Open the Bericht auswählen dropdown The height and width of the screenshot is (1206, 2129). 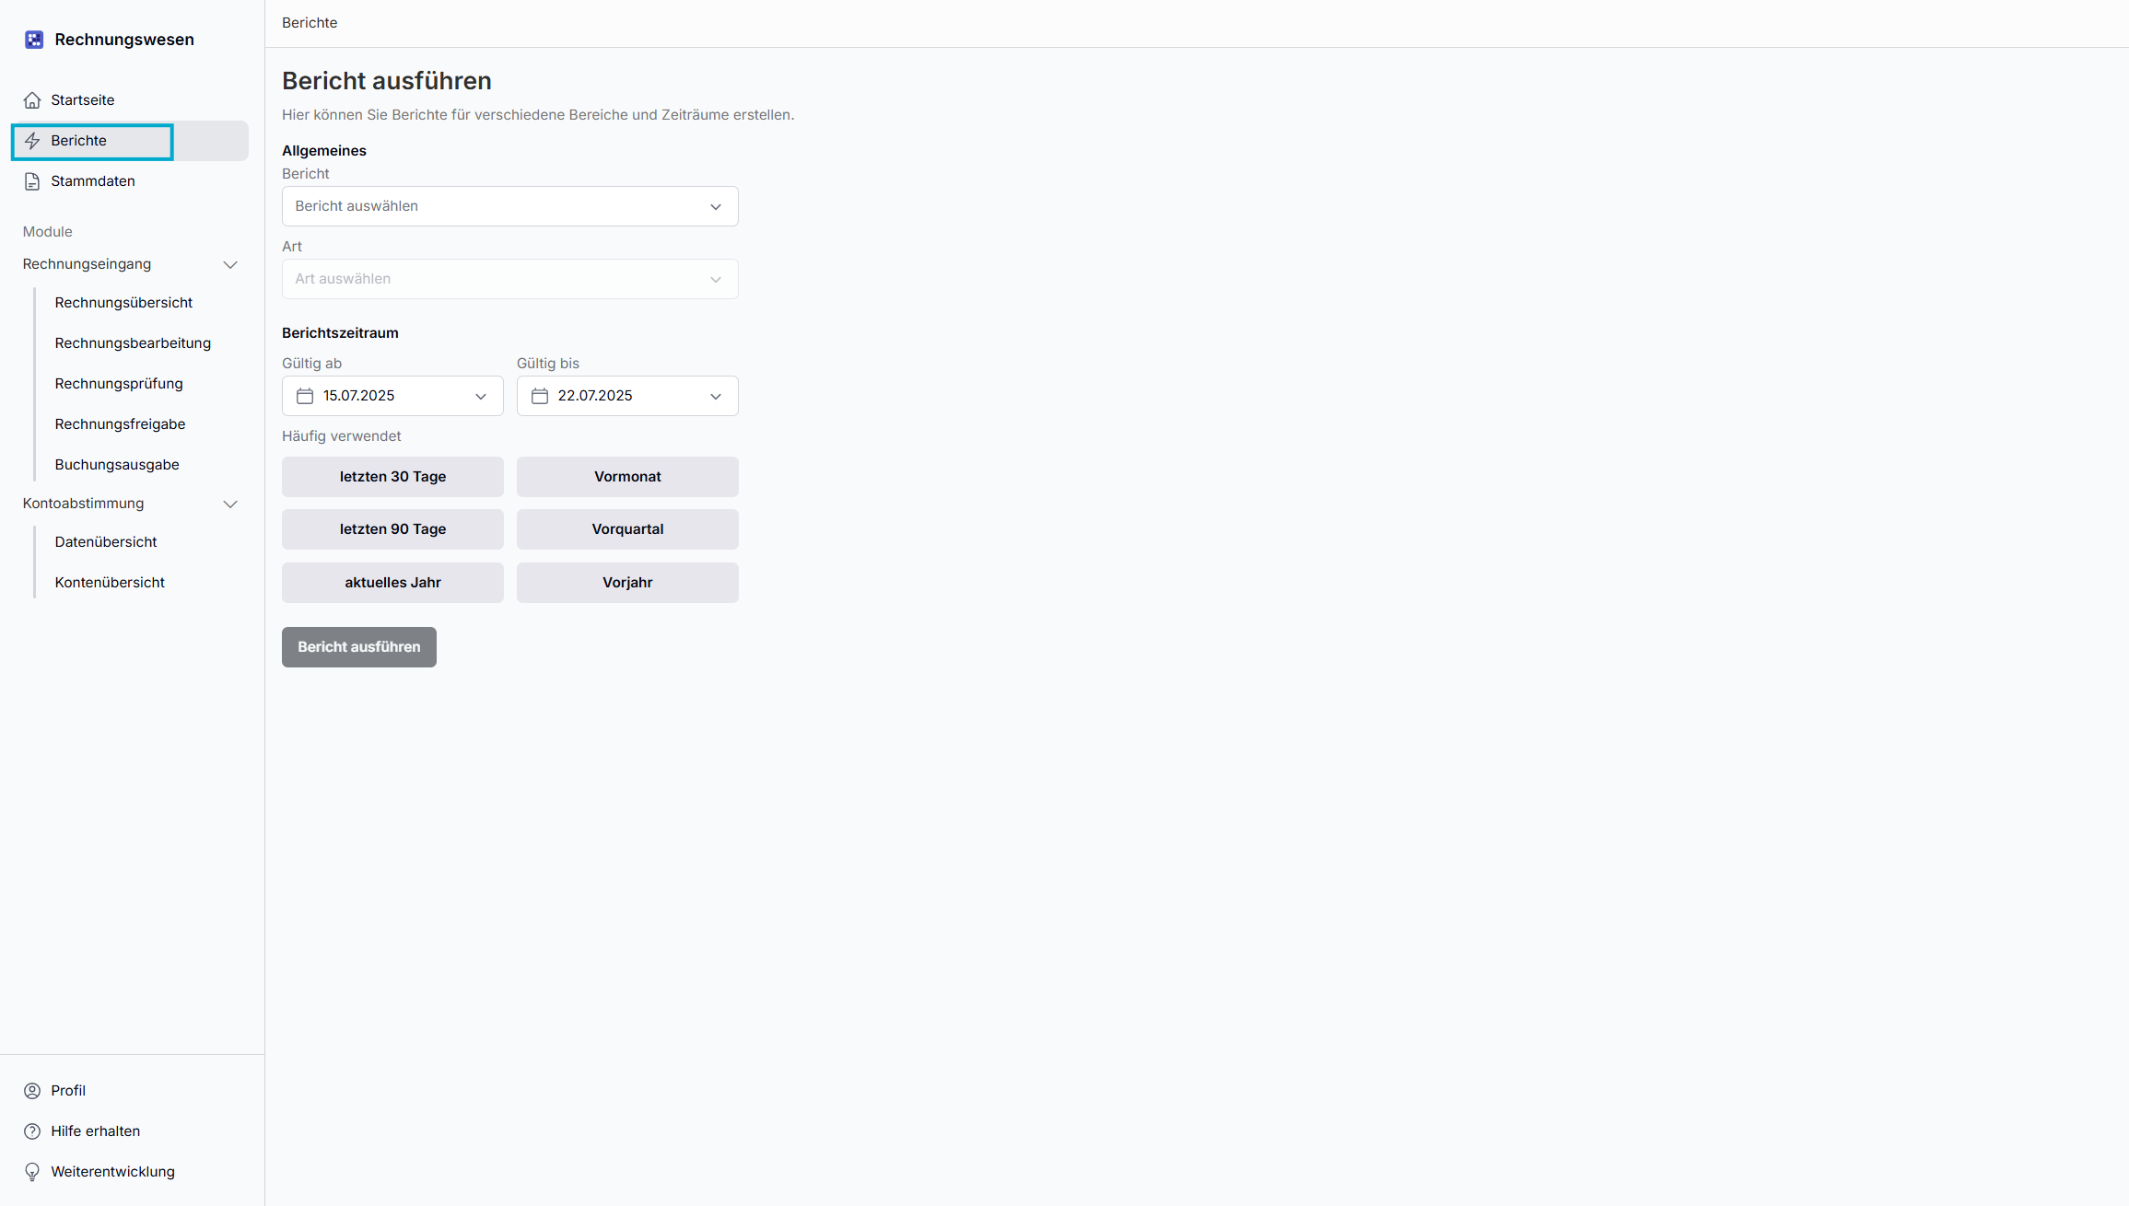pyautogui.click(x=509, y=206)
